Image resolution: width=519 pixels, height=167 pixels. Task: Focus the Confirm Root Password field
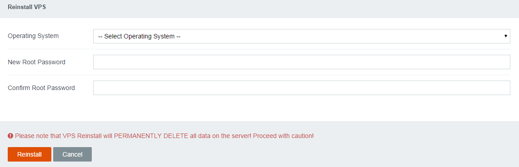click(x=301, y=88)
